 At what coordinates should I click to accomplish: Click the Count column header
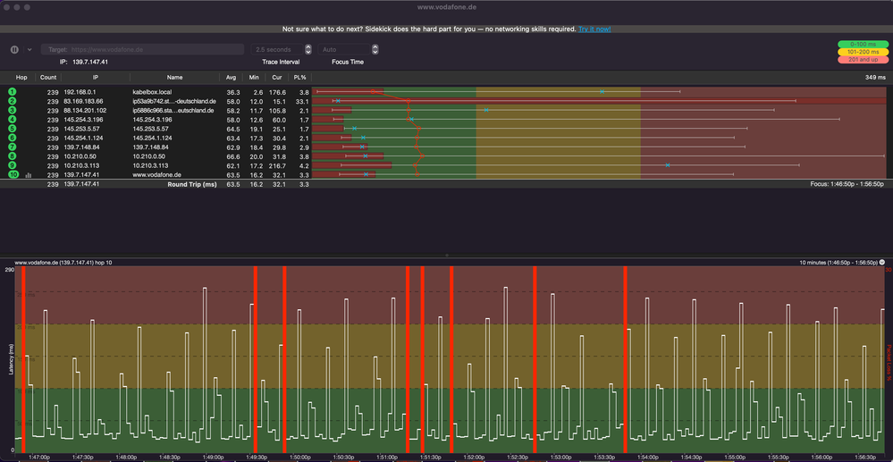point(48,77)
